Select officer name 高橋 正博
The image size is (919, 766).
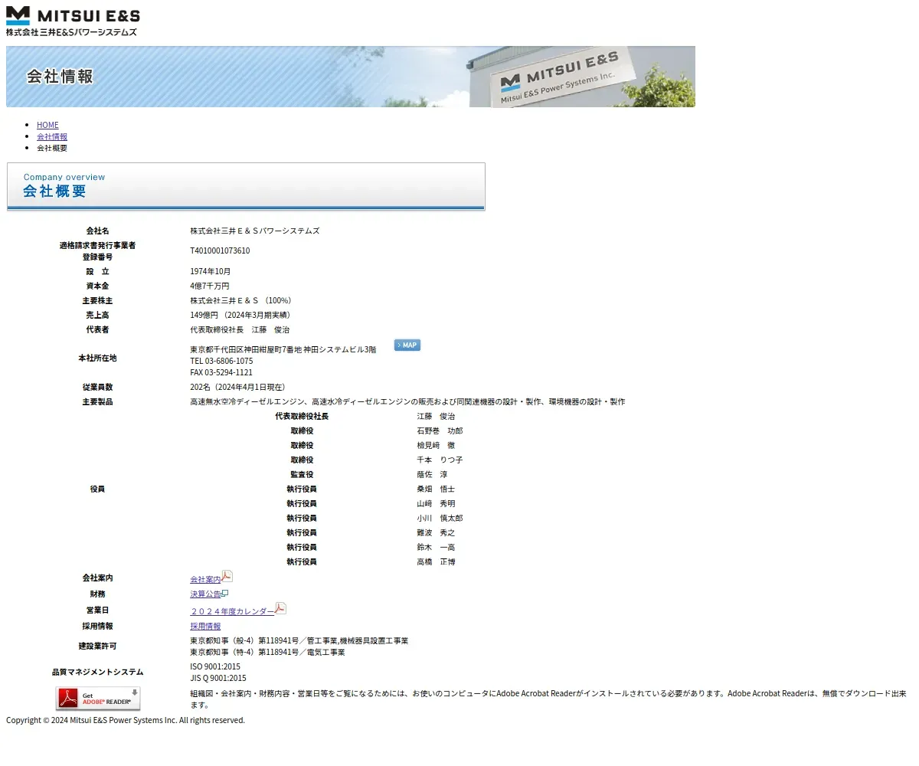point(436,561)
